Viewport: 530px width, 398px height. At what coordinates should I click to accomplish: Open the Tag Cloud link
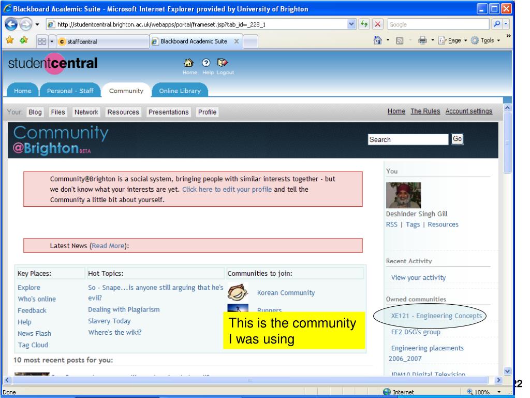coord(33,345)
